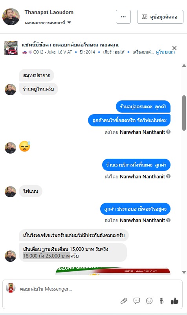Click help icon under the อาชีพ message
187x315 pixels.
[x=169, y=220]
